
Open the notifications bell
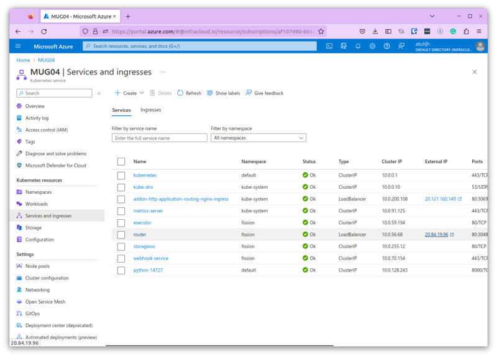tap(358, 46)
